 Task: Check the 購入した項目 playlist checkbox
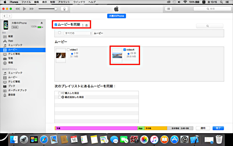click(x=59, y=93)
